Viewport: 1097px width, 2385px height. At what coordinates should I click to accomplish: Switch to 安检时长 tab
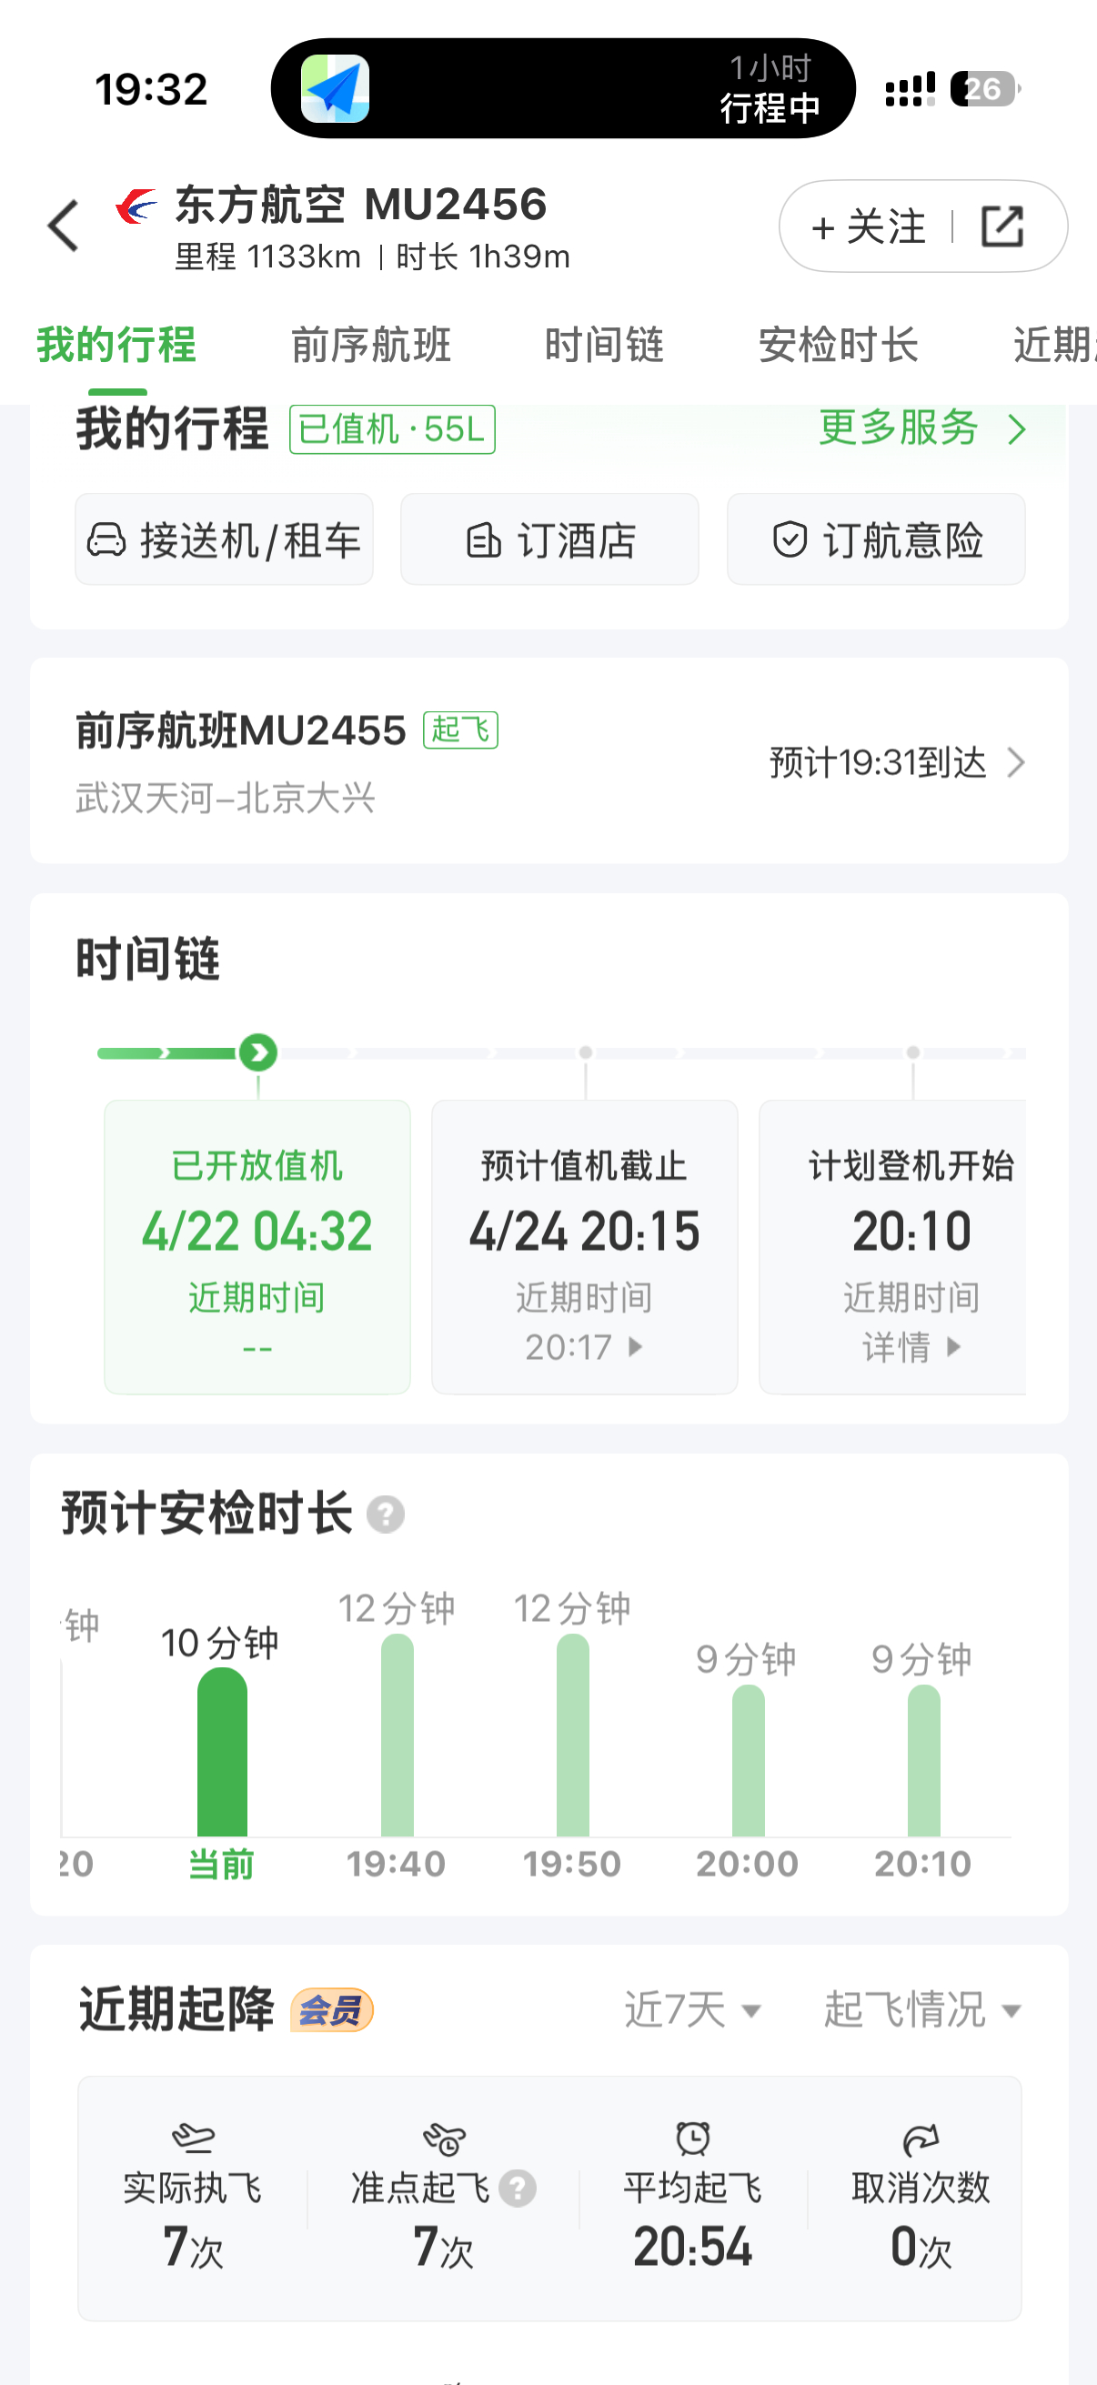[x=839, y=346]
